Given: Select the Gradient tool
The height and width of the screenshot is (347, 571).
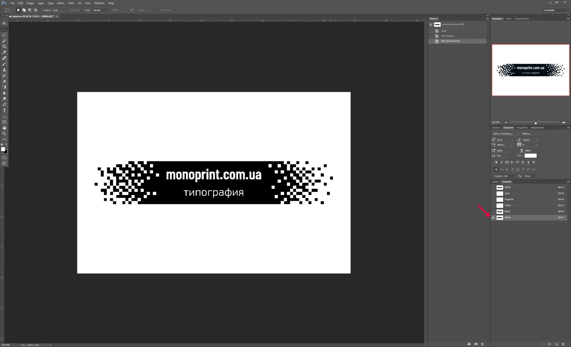Looking at the screenshot, I should click(4, 87).
